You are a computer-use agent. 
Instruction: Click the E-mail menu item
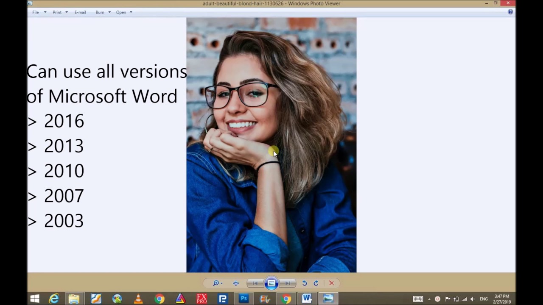[x=80, y=12]
